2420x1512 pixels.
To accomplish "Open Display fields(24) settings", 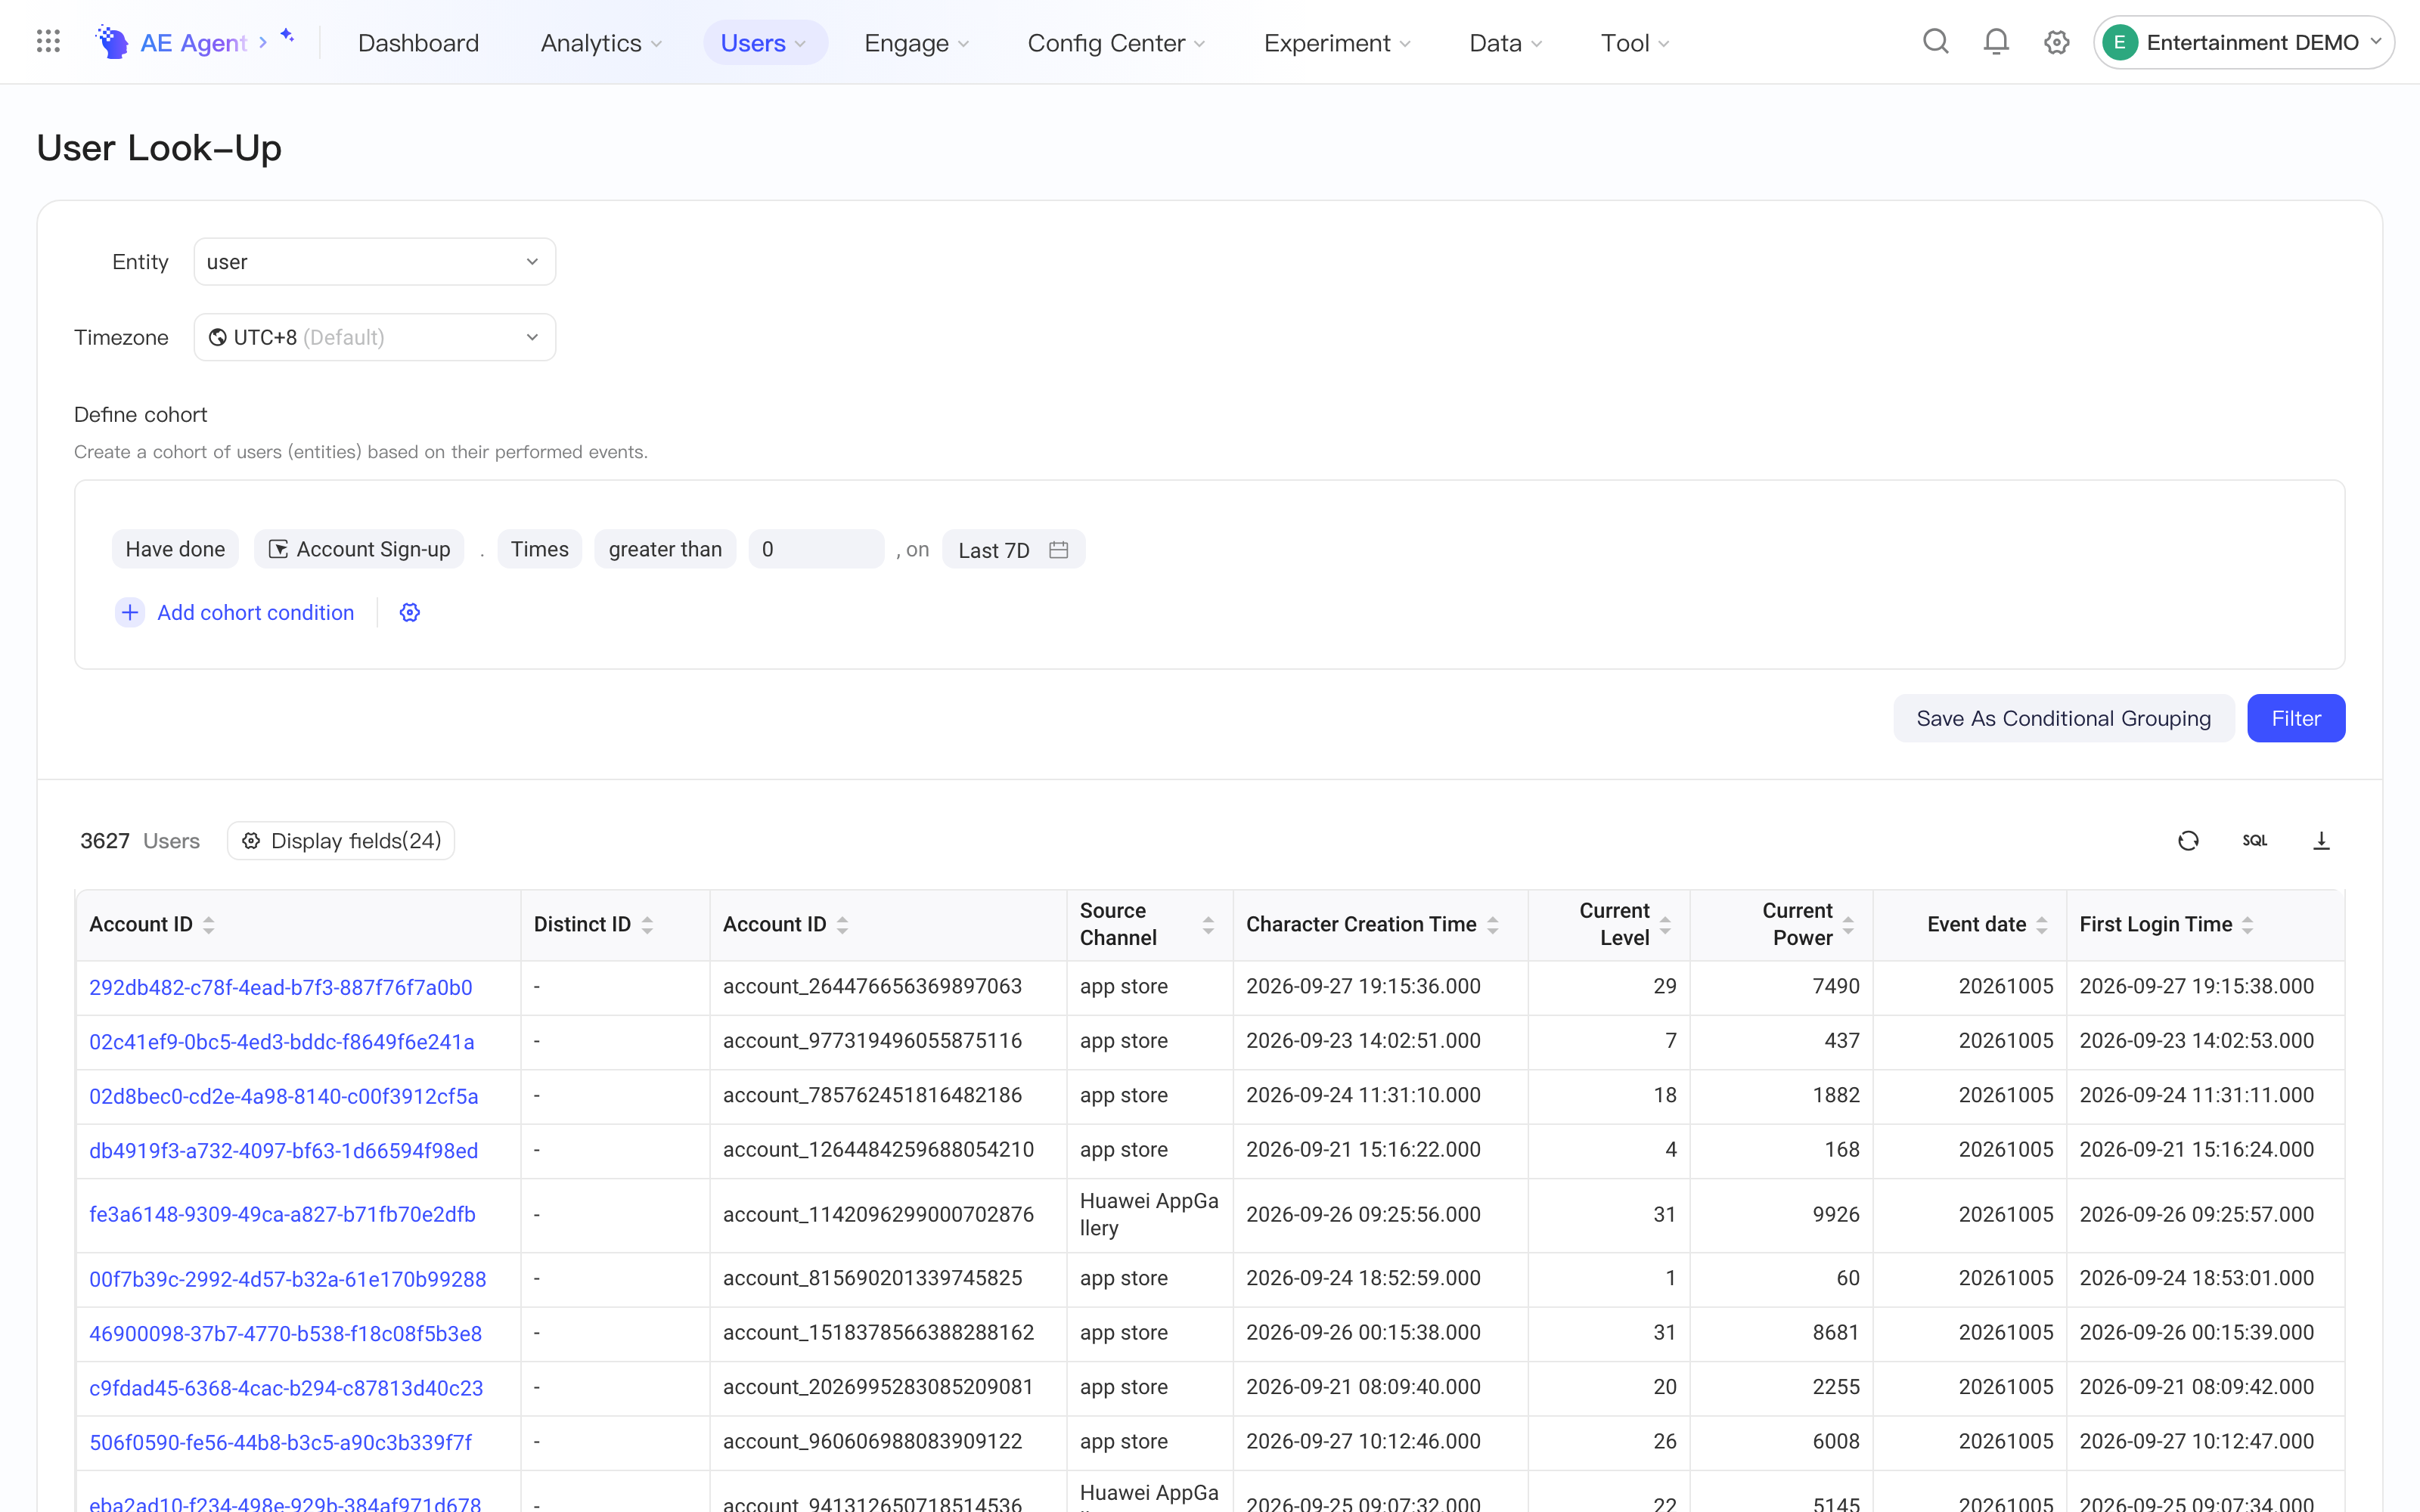I will pos(341,841).
